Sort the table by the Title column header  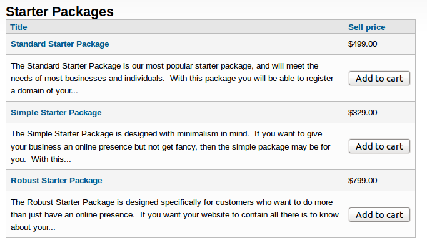pos(19,27)
